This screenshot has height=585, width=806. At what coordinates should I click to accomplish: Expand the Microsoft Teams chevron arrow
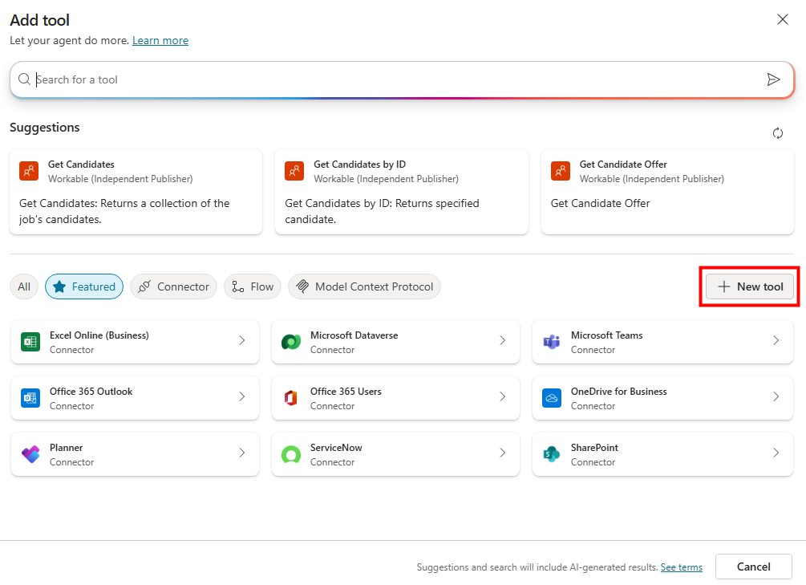(776, 341)
